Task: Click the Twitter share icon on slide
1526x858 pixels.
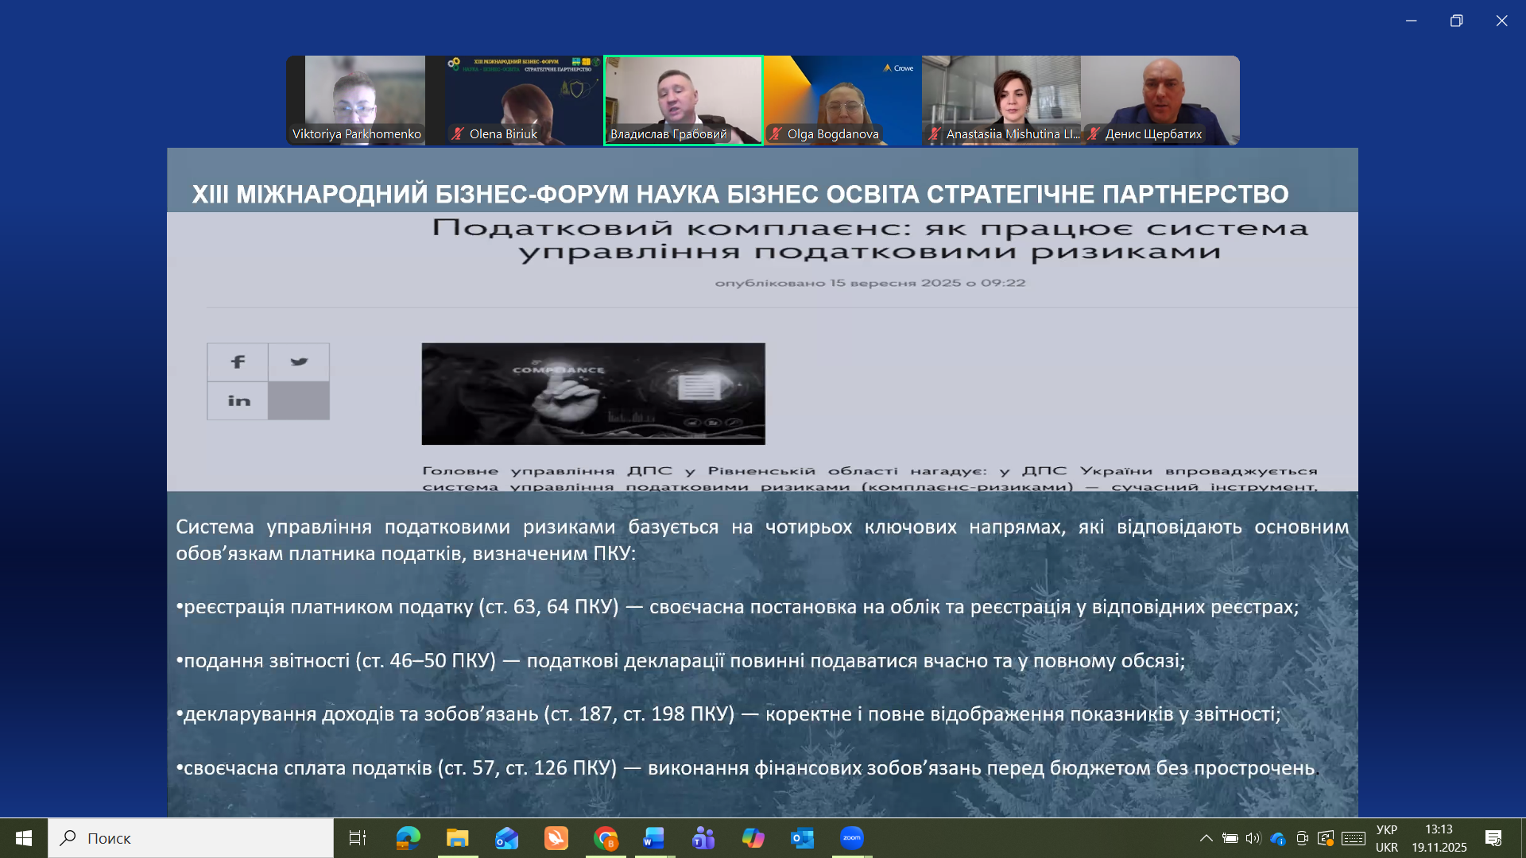Action: pos(299,362)
